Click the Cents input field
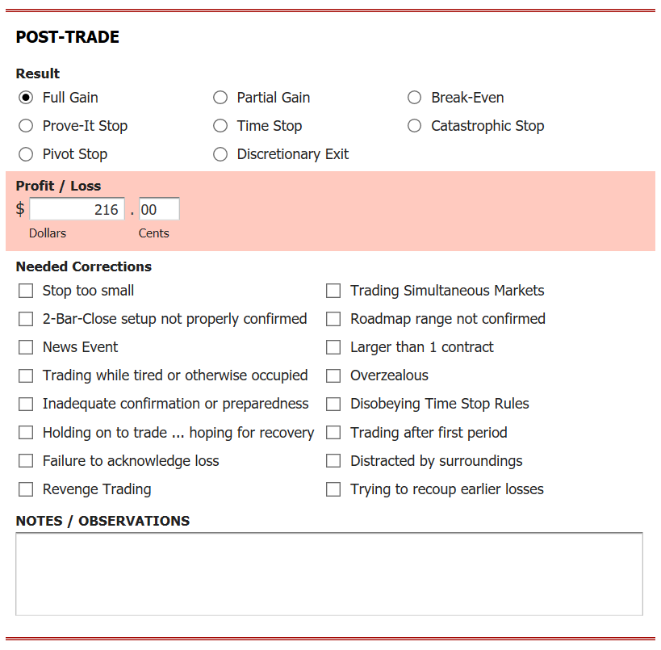This screenshot has height=650, width=661. tap(159, 209)
